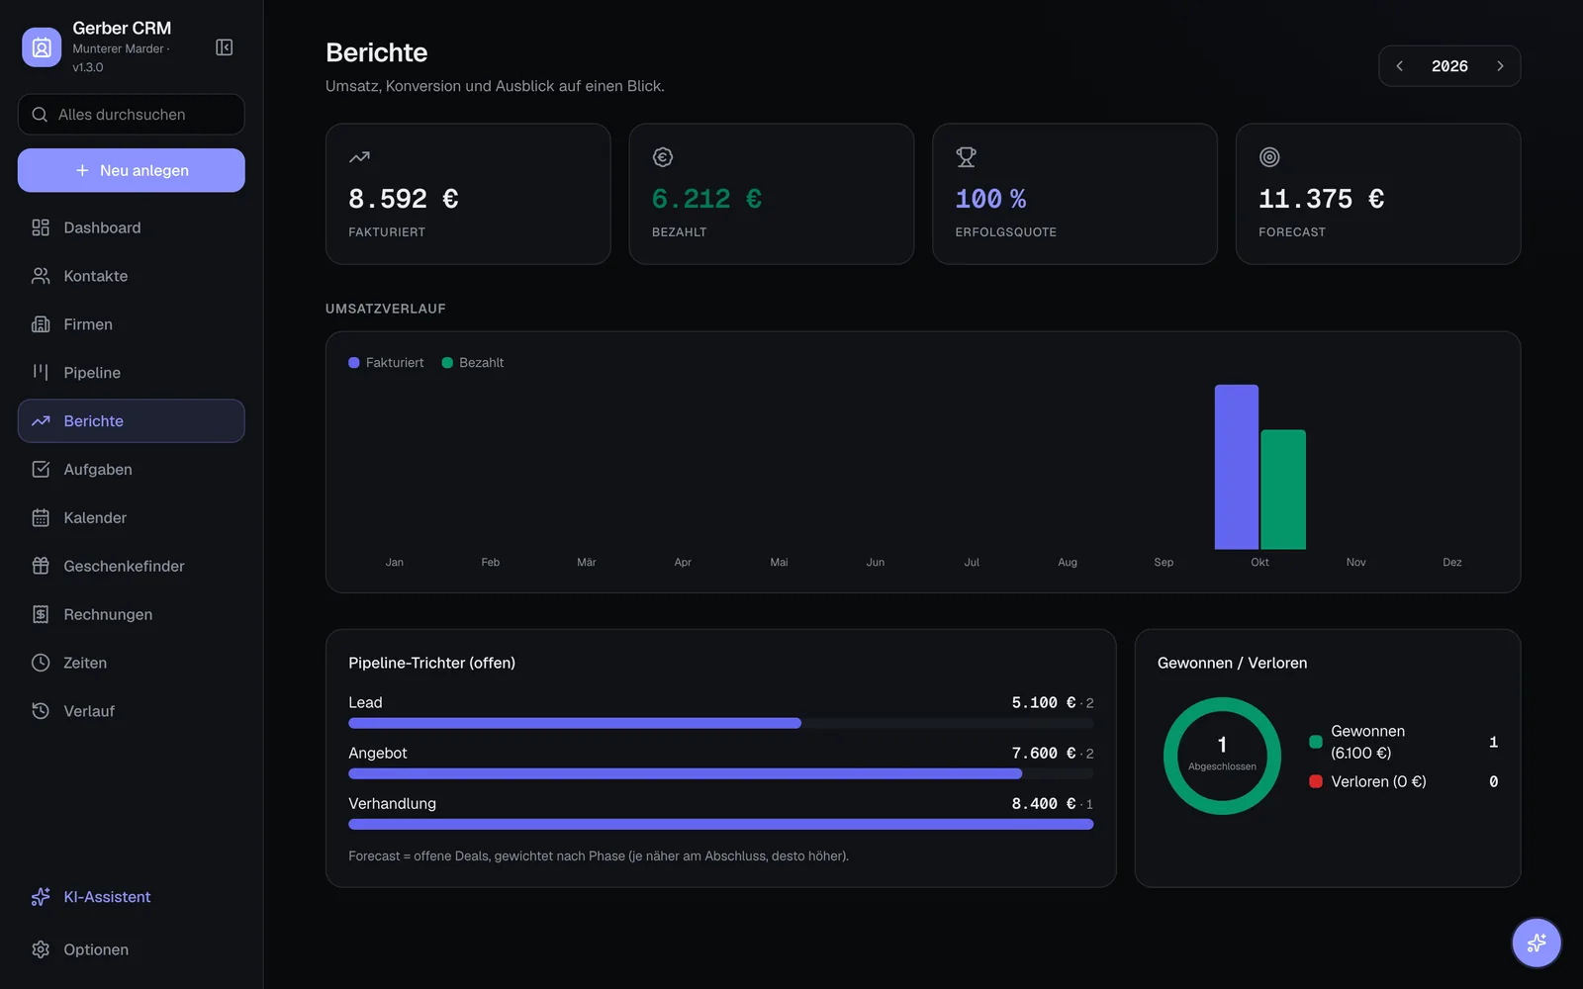Viewport: 1583px width, 989px height.
Task: Click the Geschenkefinder gift icon
Action: (41, 566)
